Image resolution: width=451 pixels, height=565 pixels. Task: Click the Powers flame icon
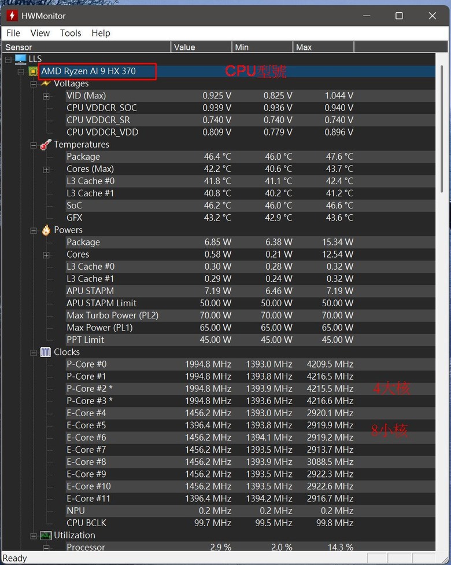point(46,230)
